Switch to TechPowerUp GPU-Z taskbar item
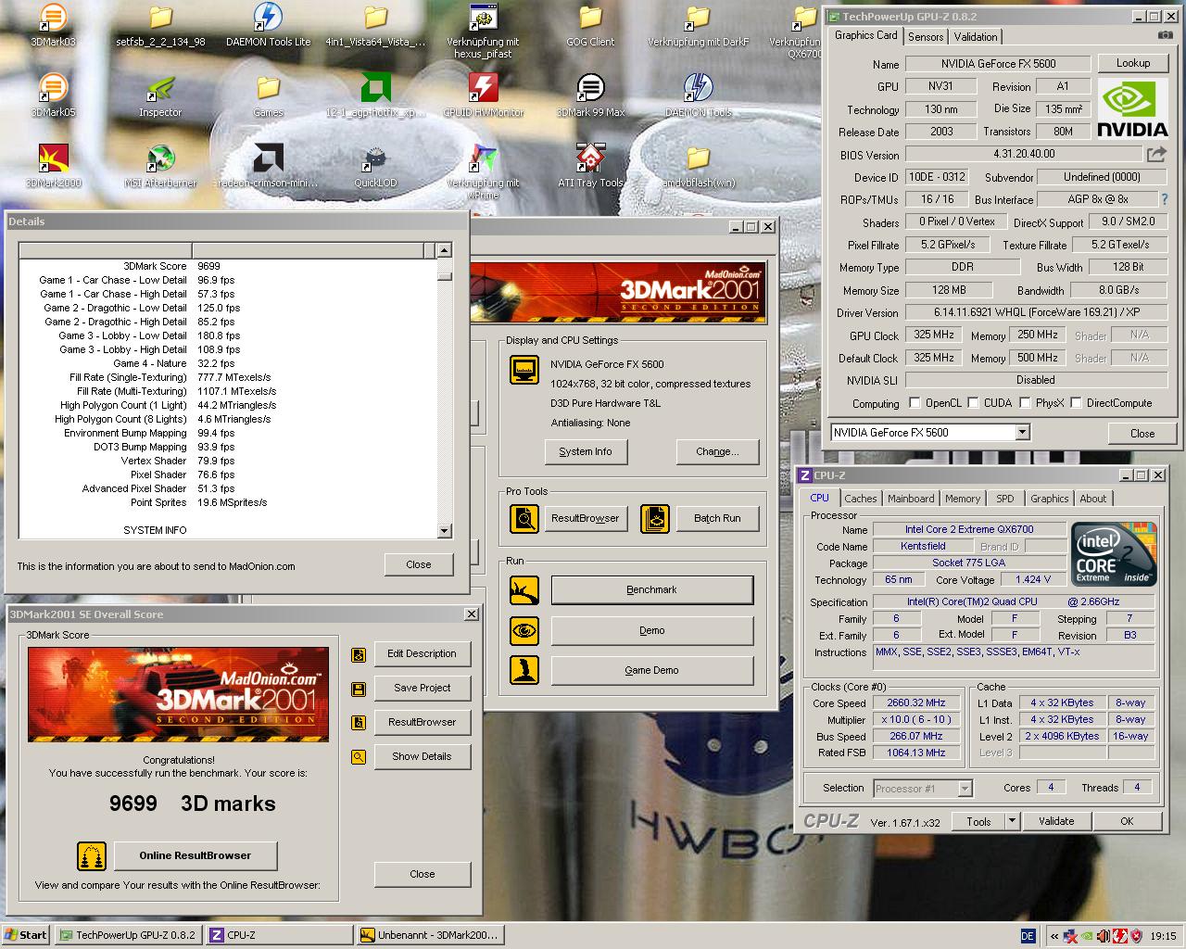Viewport: 1186px width, 949px height. 129,935
